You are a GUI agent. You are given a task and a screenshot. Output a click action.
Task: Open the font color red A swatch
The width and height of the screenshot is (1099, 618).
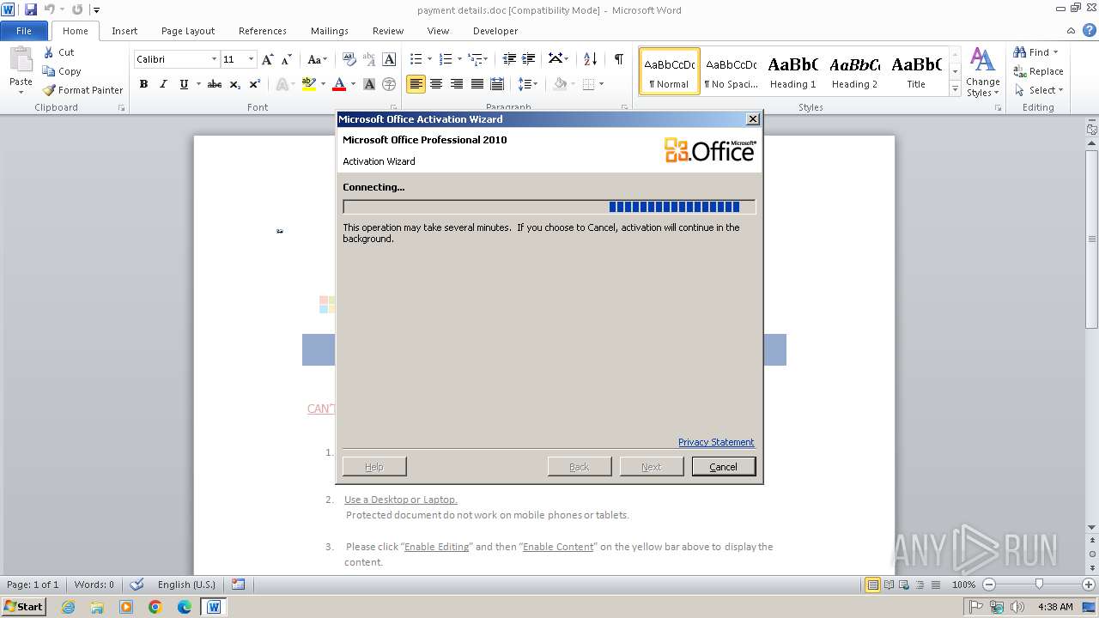[339, 84]
